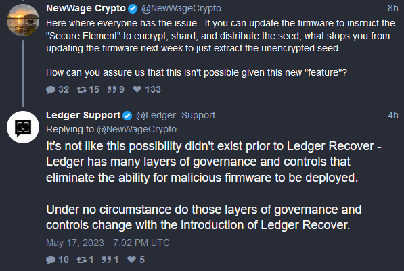The image size is (404, 271).
Task: Click Ledger Support's verified badge
Action: (x=127, y=116)
